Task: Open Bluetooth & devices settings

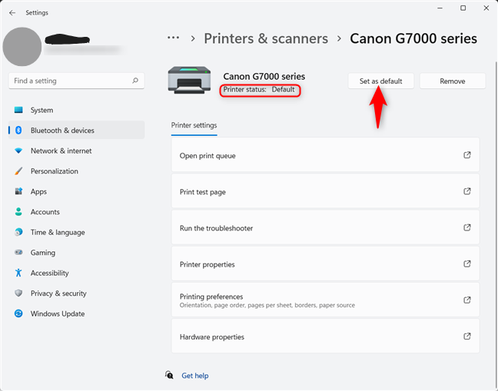Action: [x=77, y=130]
